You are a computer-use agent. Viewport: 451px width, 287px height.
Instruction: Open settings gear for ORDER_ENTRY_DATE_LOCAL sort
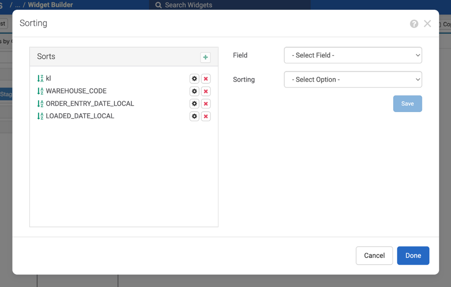coord(194,104)
